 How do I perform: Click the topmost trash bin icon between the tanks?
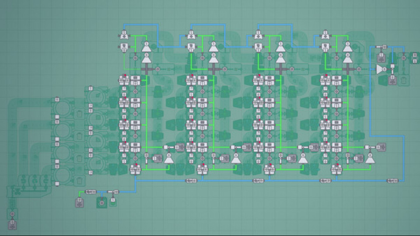[79, 115]
